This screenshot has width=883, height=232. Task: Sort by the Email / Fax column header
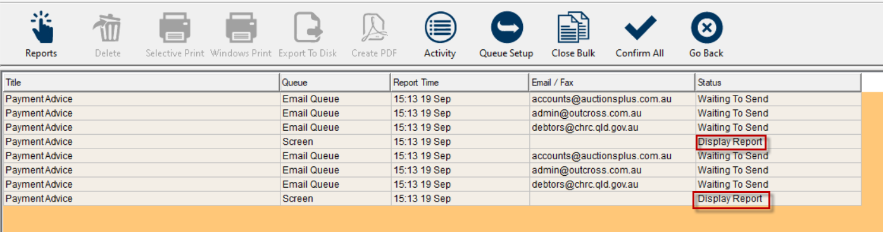612,83
